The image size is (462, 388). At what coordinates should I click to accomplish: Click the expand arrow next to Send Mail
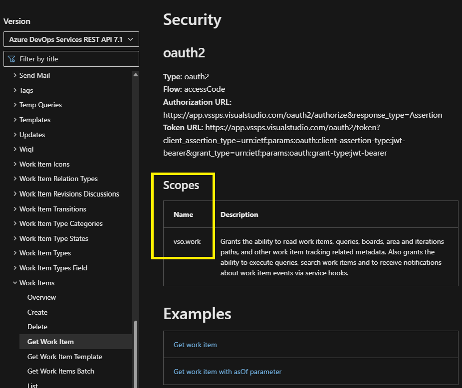pos(14,75)
